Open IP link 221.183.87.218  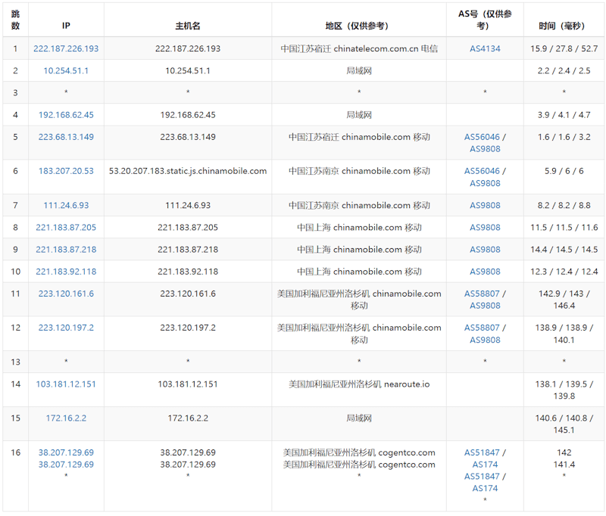(66, 250)
